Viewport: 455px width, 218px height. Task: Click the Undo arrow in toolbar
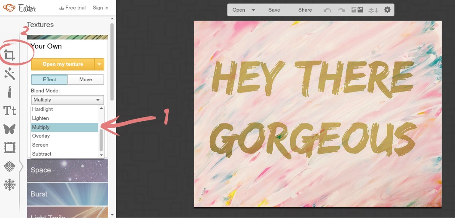tap(328, 10)
